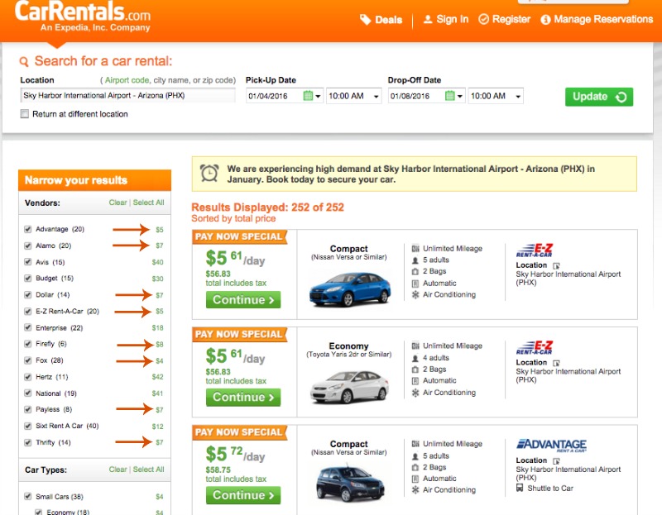
Task: Clear all Vendors filters
Action: [x=118, y=203]
